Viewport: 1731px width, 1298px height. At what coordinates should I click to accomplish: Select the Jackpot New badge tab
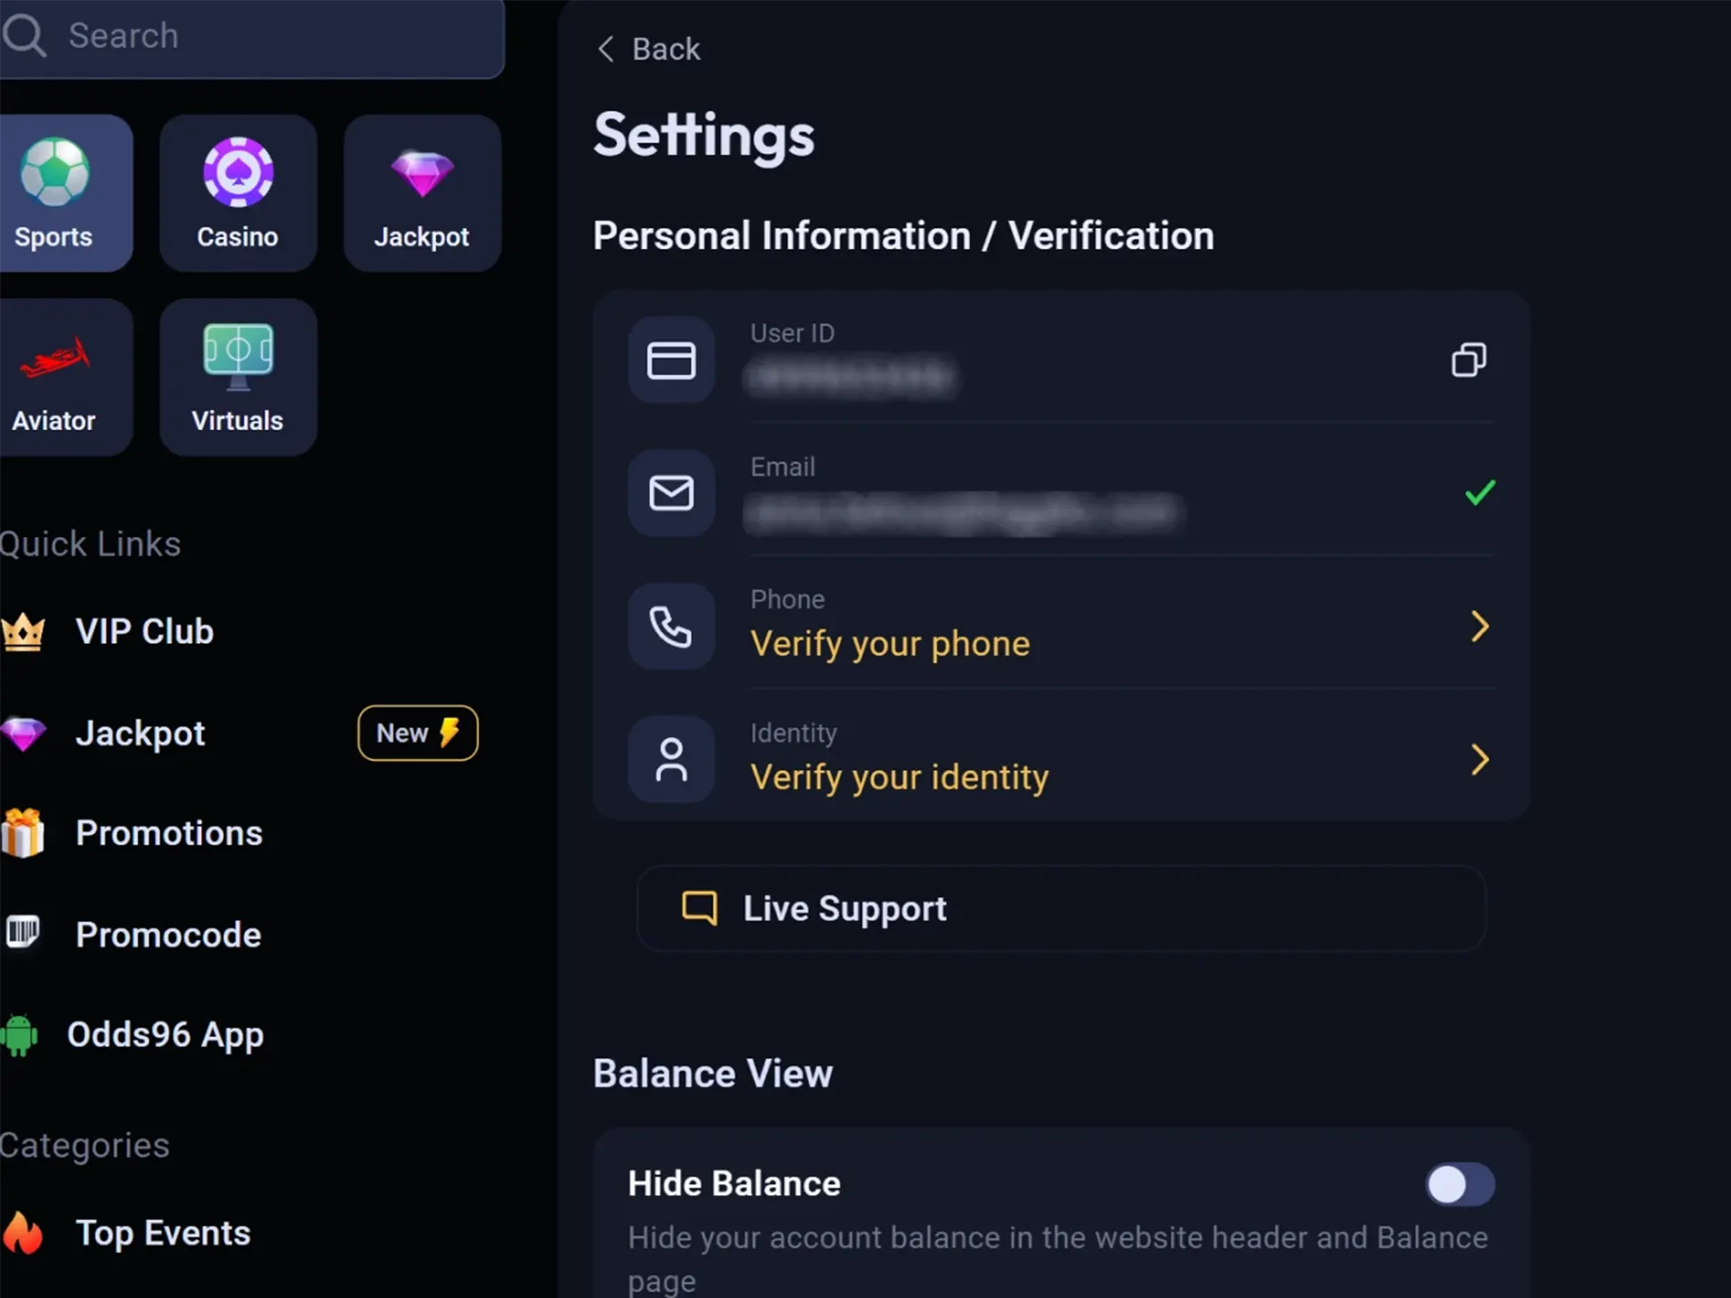click(418, 732)
